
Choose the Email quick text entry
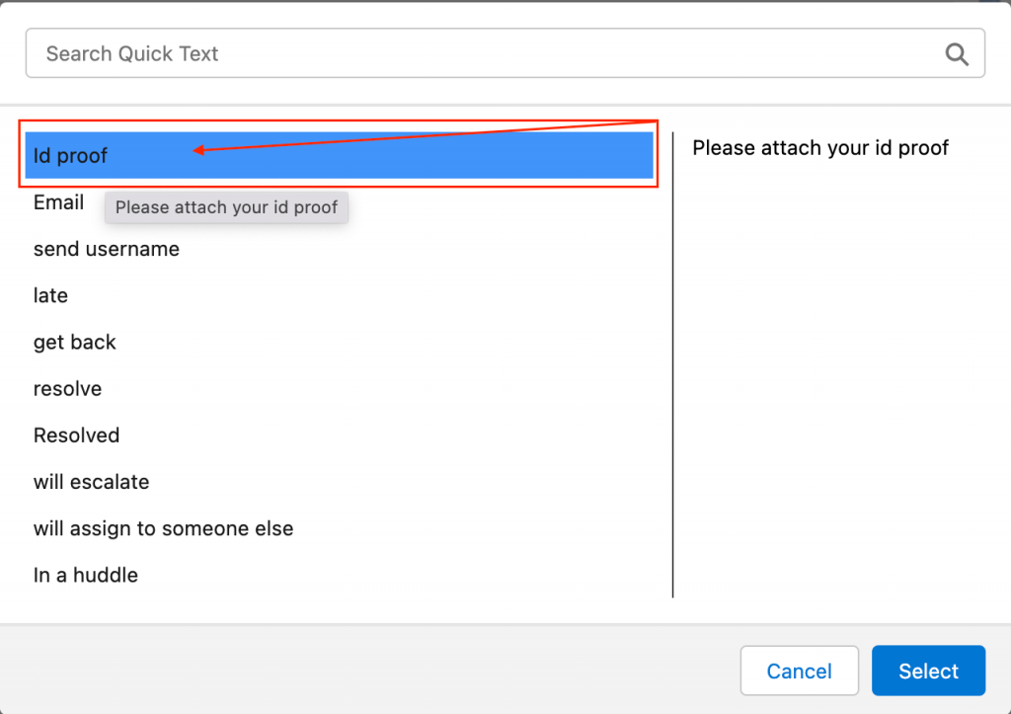coord(58,202)
